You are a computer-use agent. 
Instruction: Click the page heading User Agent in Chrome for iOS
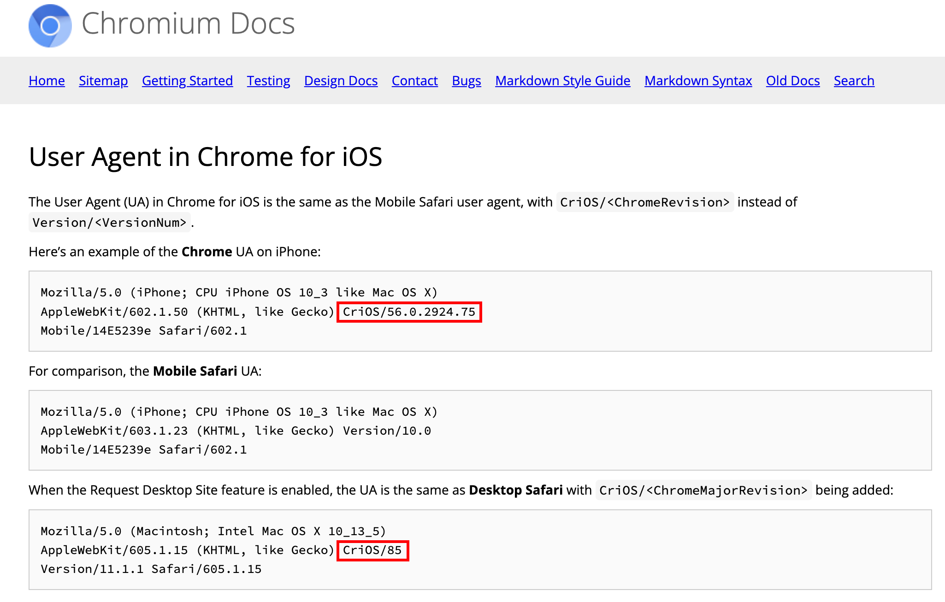coord(205,157)
